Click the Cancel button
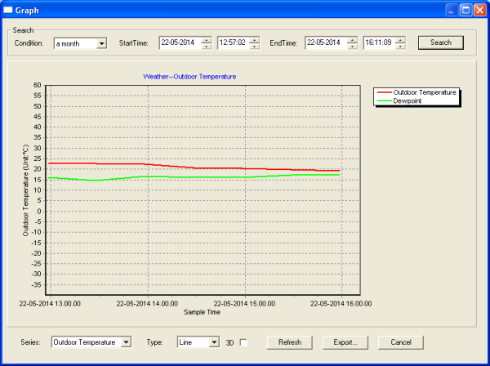This screenshot has width=490, height=366. point(401,342)
